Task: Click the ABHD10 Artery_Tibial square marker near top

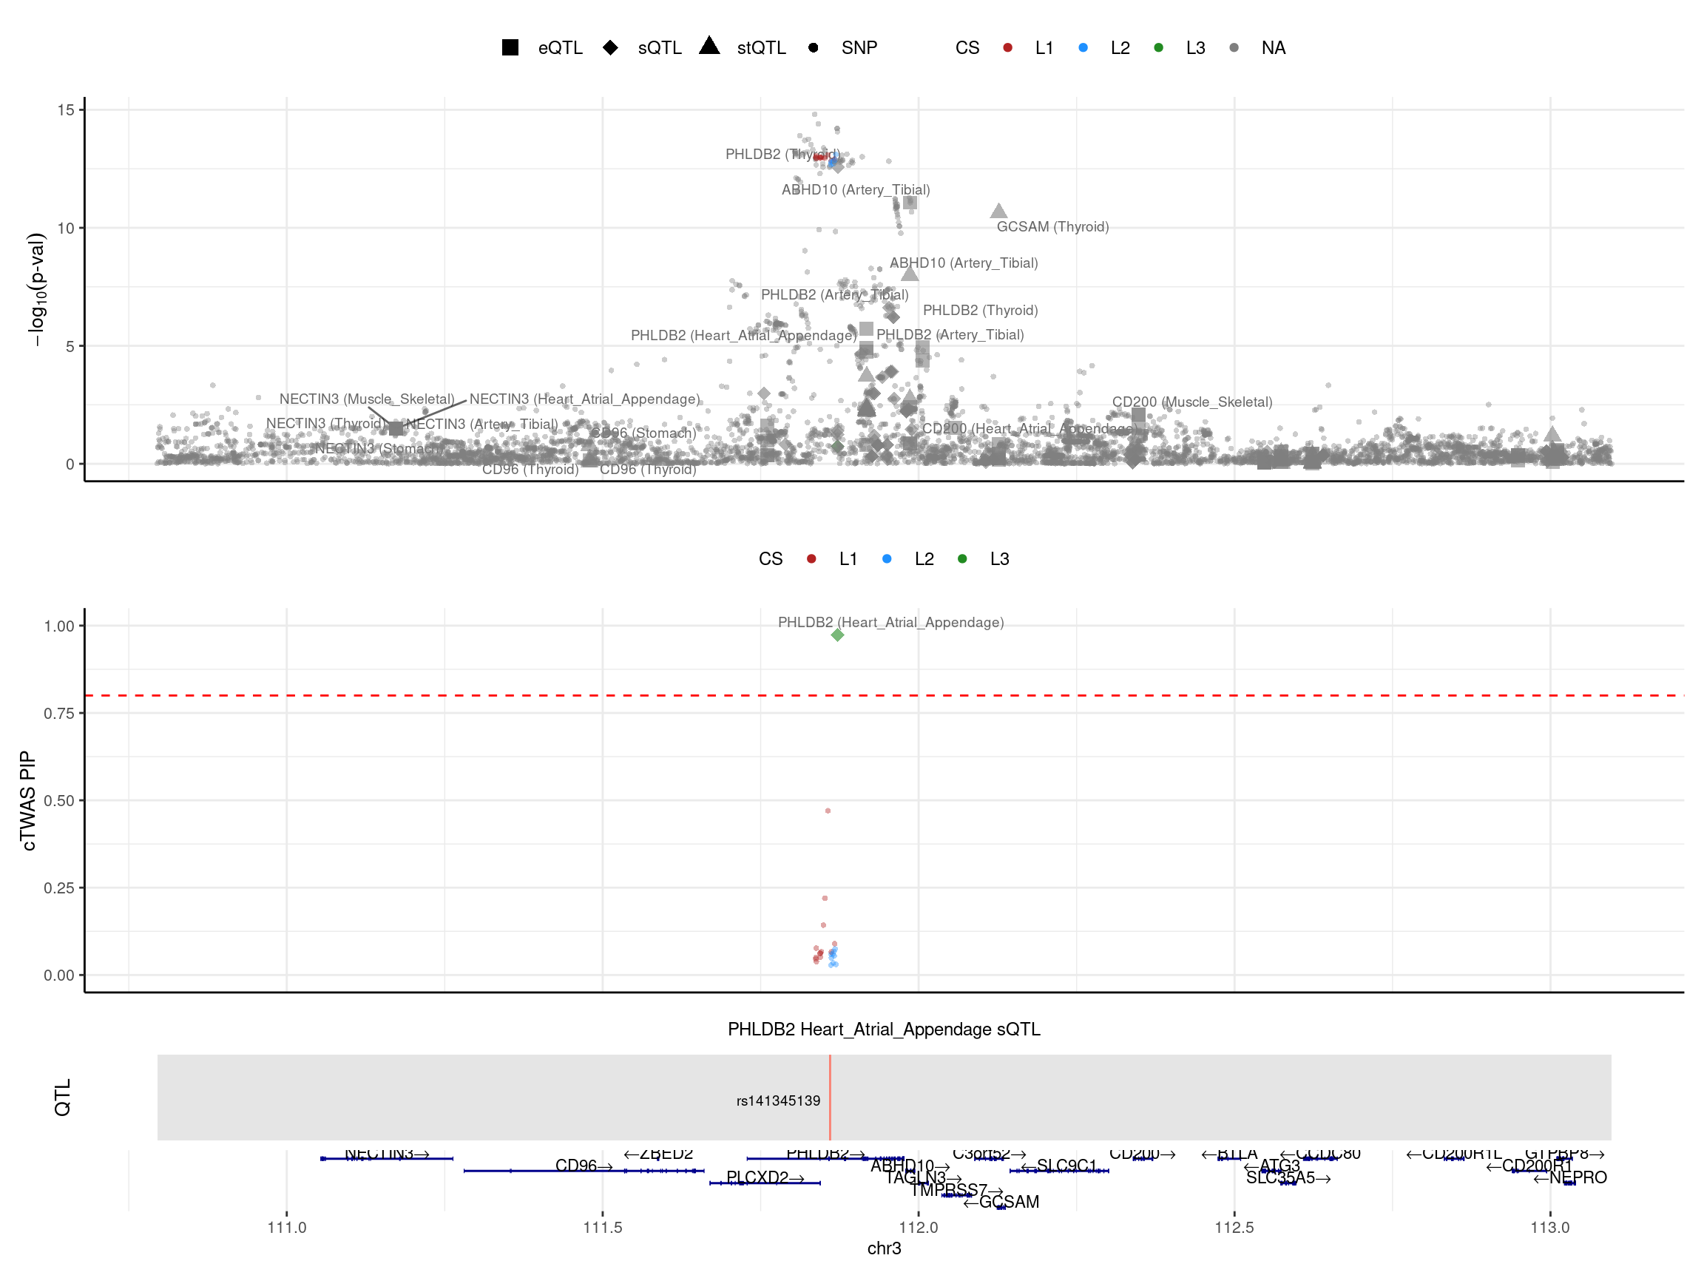Action: 910,203
